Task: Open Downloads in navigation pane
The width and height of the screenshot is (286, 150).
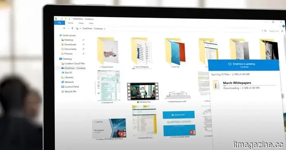Action: pyautogui.click(x=70, y=44)
